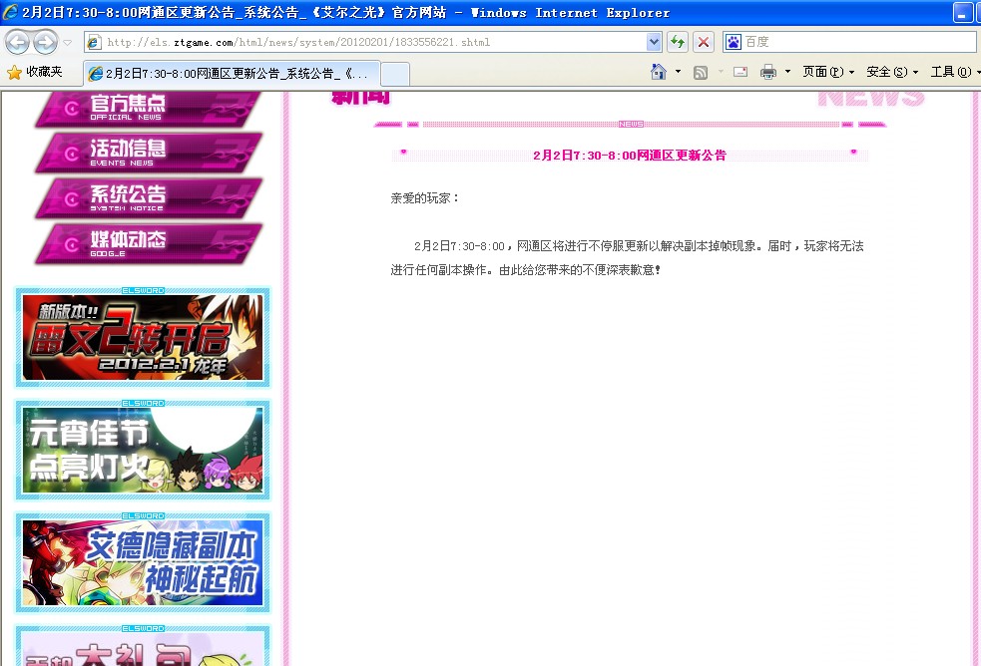
Task: Print the page with the printer icon
Action: pos(768,73)
